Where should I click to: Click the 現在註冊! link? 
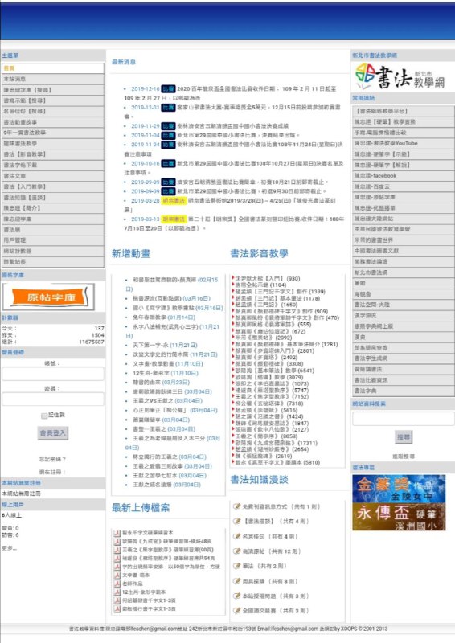[52, 472]
